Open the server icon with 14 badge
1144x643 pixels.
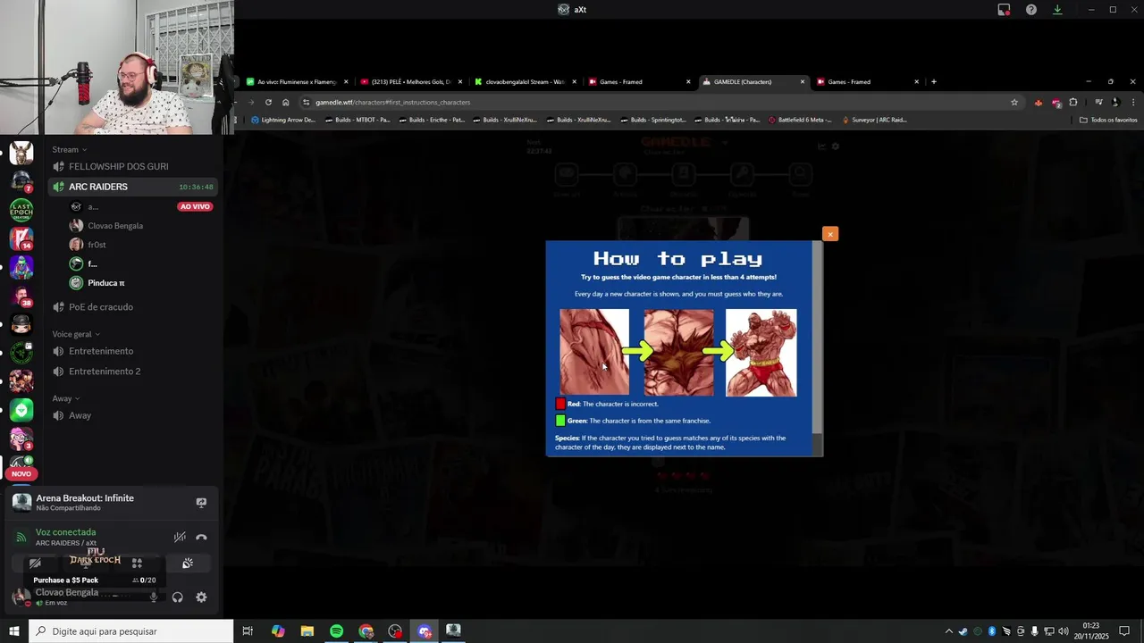pyautogui.click(x=21, y=238)
